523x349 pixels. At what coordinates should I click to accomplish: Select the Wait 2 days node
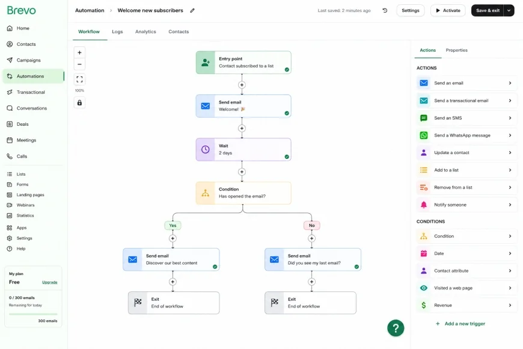243,150
